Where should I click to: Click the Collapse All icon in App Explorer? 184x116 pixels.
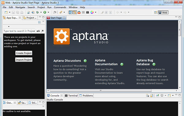[40, 22]
